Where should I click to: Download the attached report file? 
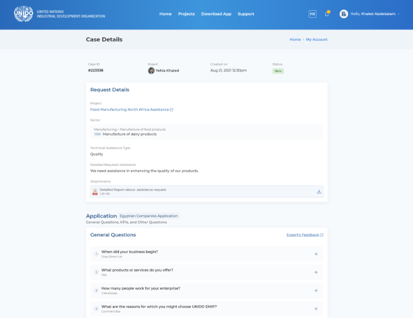click(x=319, y=192)
